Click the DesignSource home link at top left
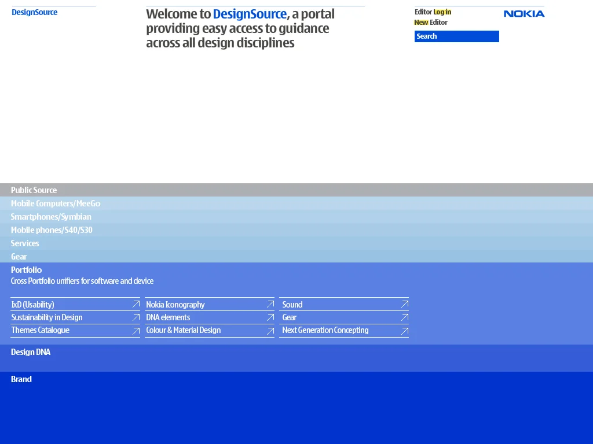 pos(34,12)
